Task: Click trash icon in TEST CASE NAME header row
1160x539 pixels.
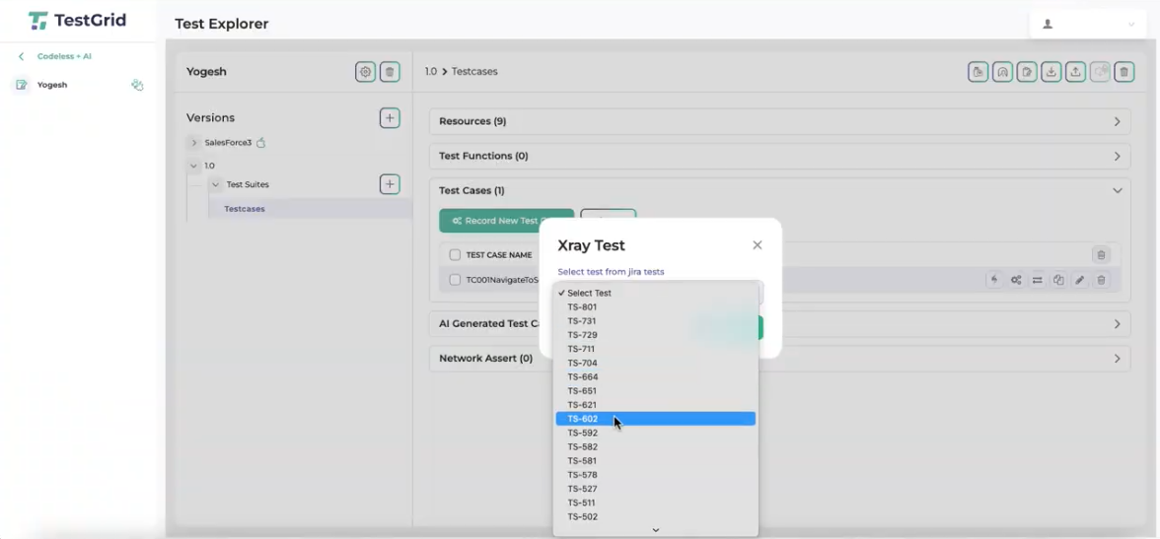Action: 1101,255
